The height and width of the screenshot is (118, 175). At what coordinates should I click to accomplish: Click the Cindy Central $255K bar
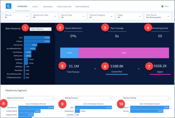coord(29,111)
